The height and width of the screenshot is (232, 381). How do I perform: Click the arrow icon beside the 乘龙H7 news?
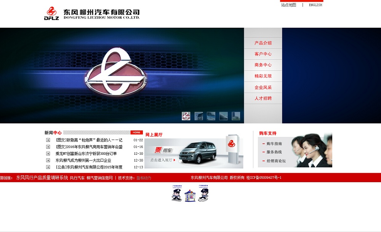(48, 154)
